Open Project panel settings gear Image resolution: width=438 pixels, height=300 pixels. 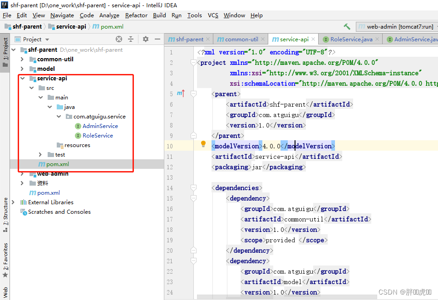(x=146, y=39)
